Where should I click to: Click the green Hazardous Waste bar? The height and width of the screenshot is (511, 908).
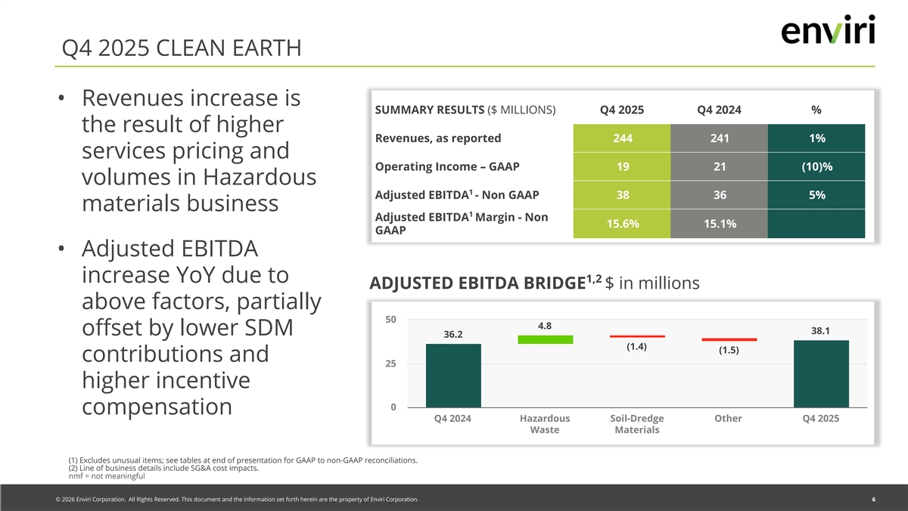[x=545, y=339]
